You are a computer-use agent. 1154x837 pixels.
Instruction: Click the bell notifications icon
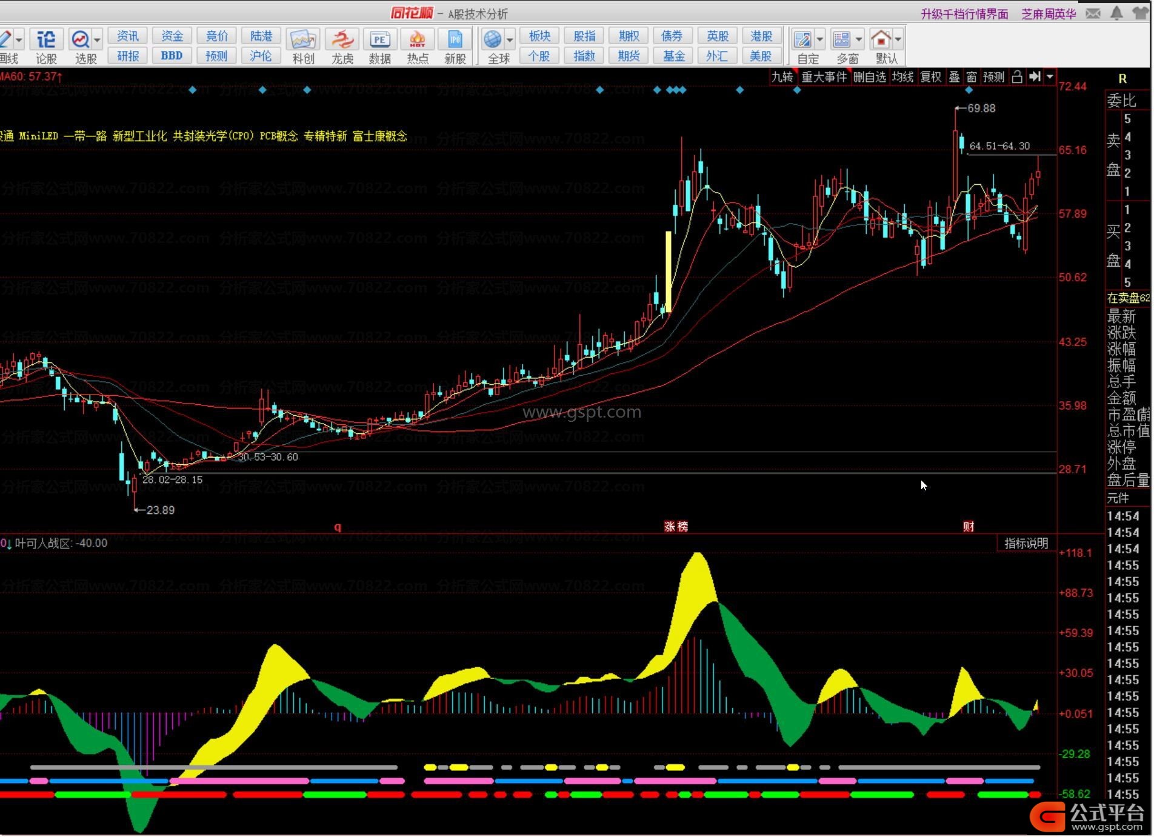(x=1116, y=13)
